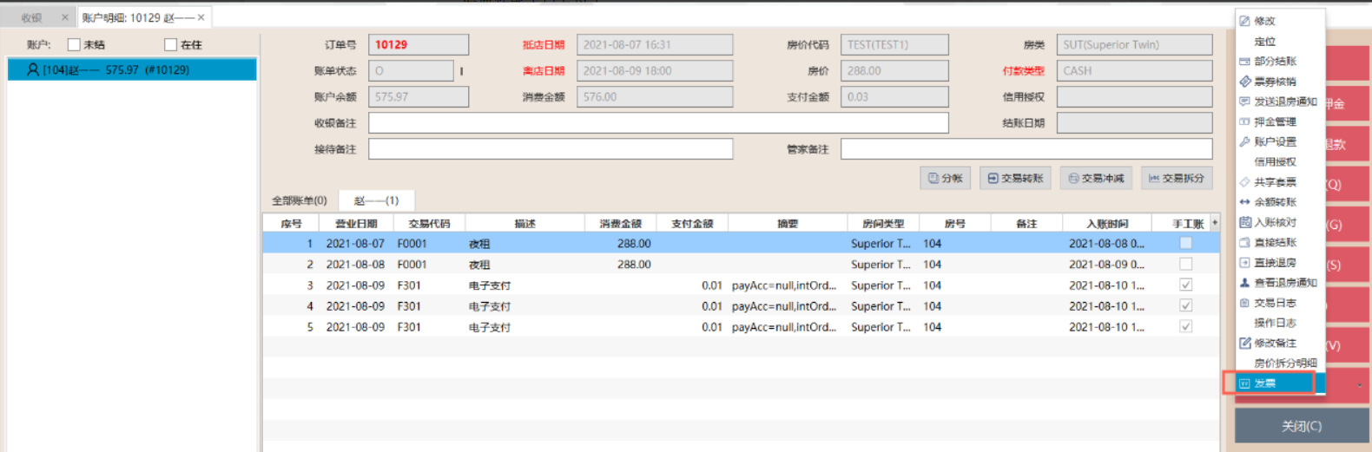
Task: Tick the 在住 checkbox
Action: pyautogui.click(x=170, y=45)
